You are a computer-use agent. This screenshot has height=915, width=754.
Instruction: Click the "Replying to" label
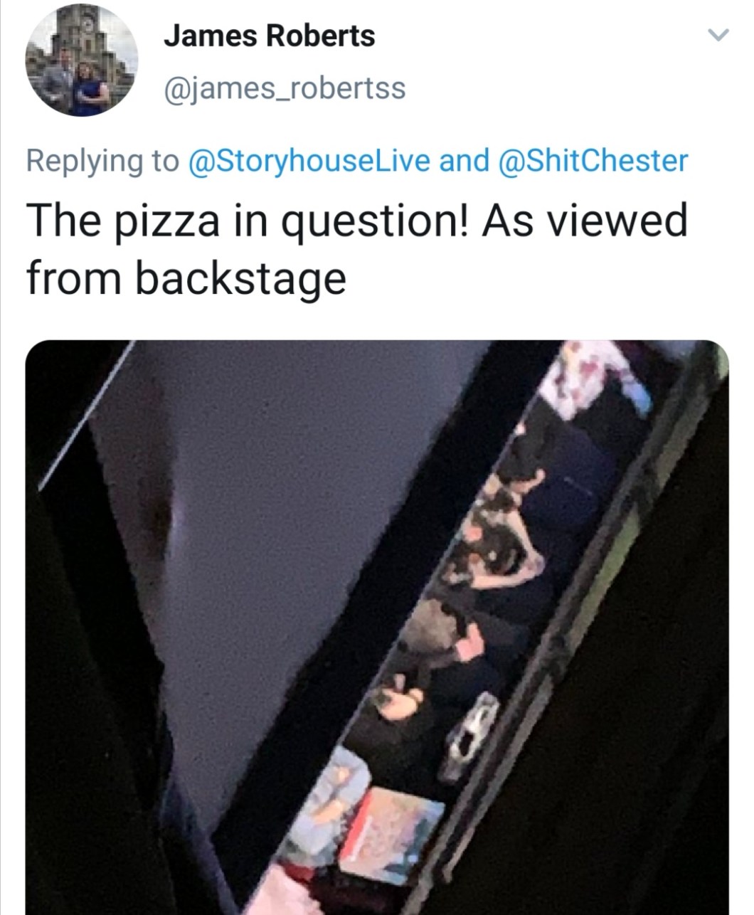[102, 160]
